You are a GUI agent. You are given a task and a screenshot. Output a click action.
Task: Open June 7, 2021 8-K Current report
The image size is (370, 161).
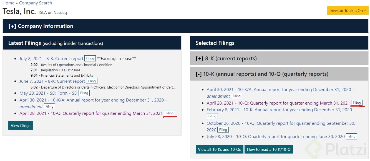(52, 81)
